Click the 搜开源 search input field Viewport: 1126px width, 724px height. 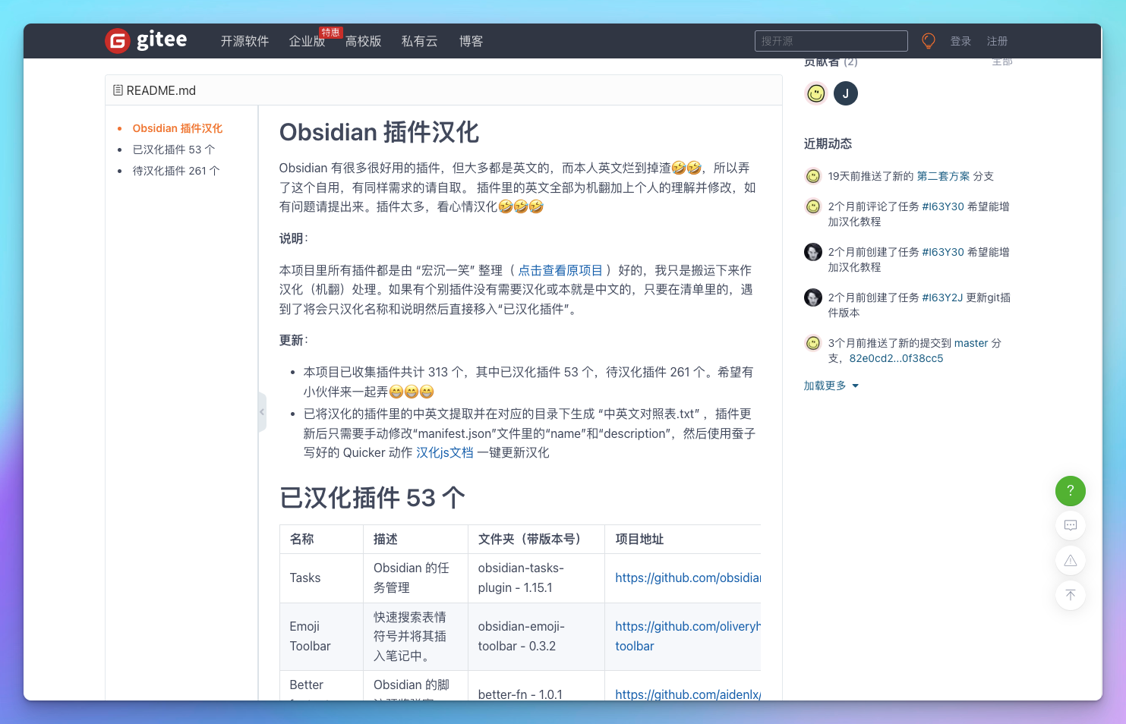click(831, 41)
